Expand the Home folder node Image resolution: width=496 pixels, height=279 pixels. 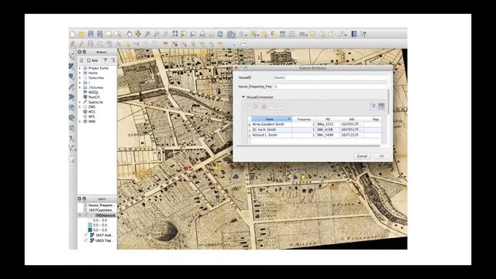tap(80, 73)
